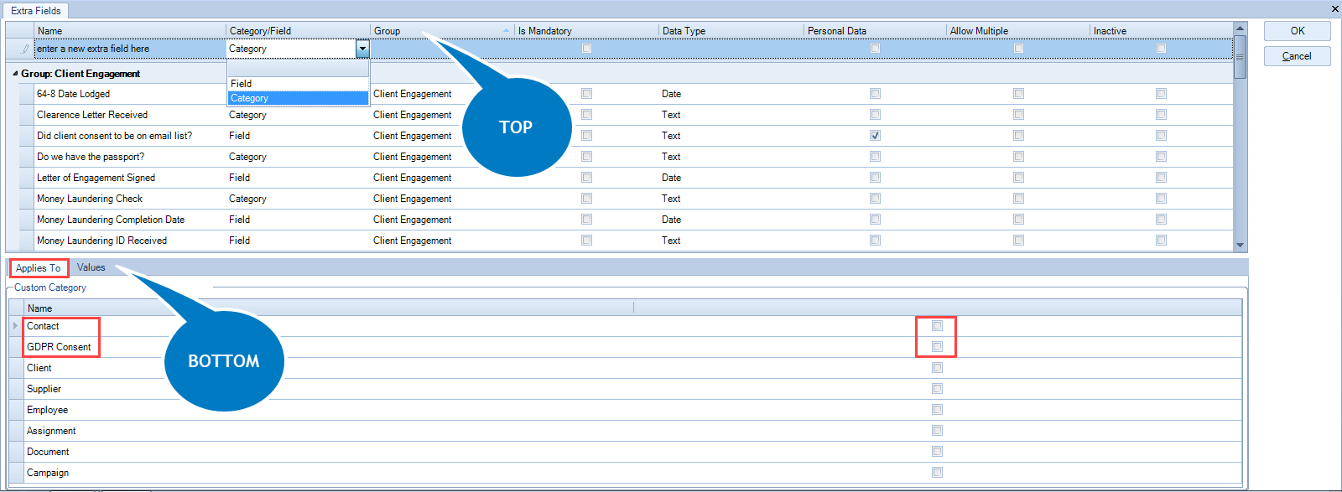
Task: Enable the Employee checkbox
Action: pos(937,410)
